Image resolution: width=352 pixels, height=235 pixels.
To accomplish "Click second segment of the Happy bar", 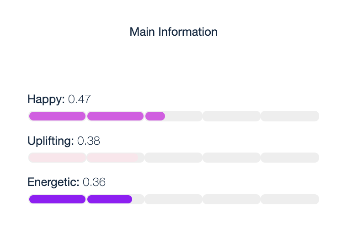I will click(115, 116).
